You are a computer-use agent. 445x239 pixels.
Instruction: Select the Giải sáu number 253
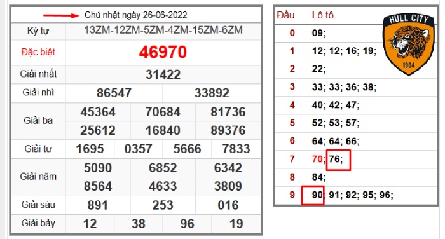[x=163, y=205]
